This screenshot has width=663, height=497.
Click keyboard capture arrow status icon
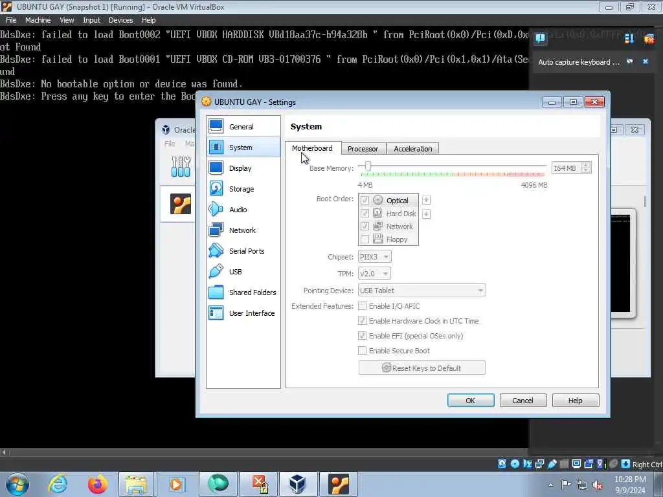[626, 463]
